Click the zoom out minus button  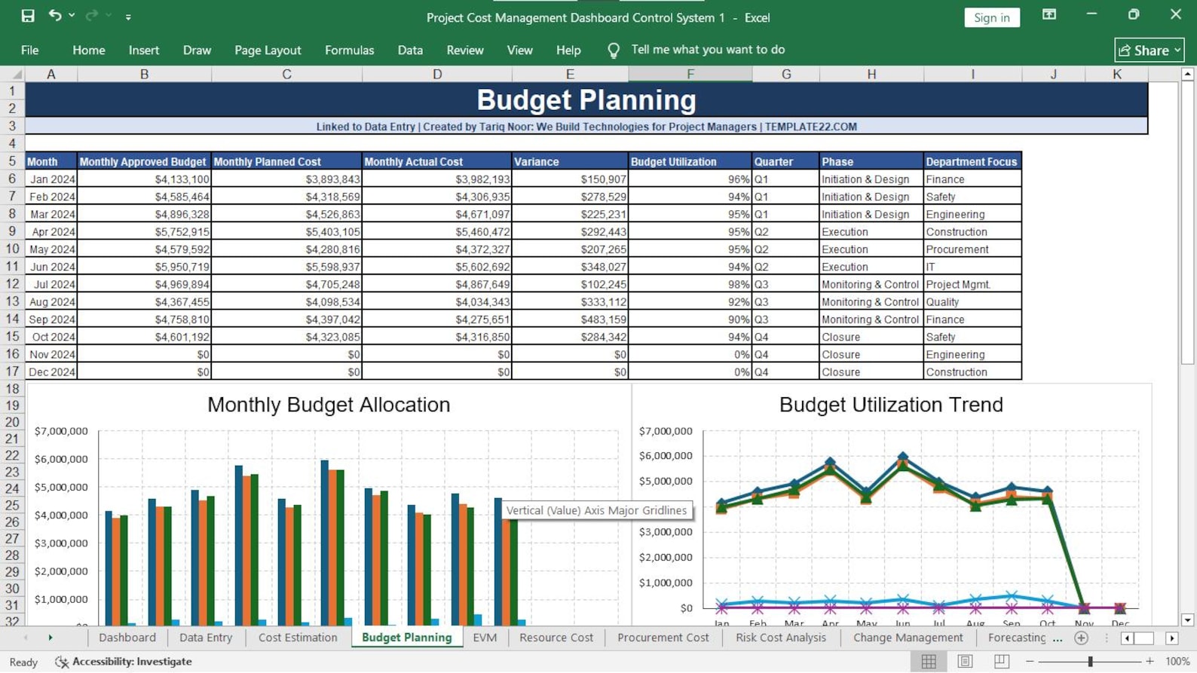pos(1030,661)
